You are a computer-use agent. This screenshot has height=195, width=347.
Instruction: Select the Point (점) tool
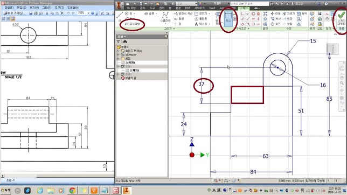pos(177,24)
